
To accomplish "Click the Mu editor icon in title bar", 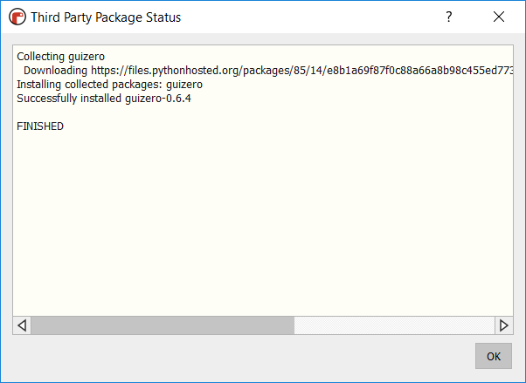I will click(17, 17).
